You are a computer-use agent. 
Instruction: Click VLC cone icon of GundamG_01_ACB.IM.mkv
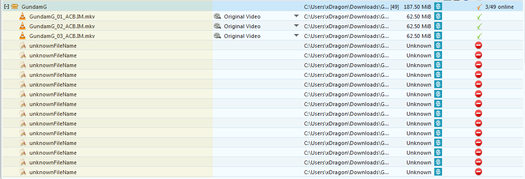(x=22, y=17)
